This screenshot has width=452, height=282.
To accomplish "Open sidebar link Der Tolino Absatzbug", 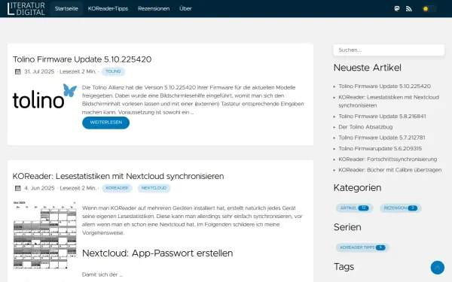I will pyautogui.click(x=365, y=127).
